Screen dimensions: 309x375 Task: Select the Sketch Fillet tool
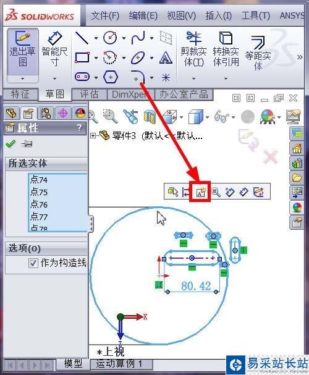point(138,77)
